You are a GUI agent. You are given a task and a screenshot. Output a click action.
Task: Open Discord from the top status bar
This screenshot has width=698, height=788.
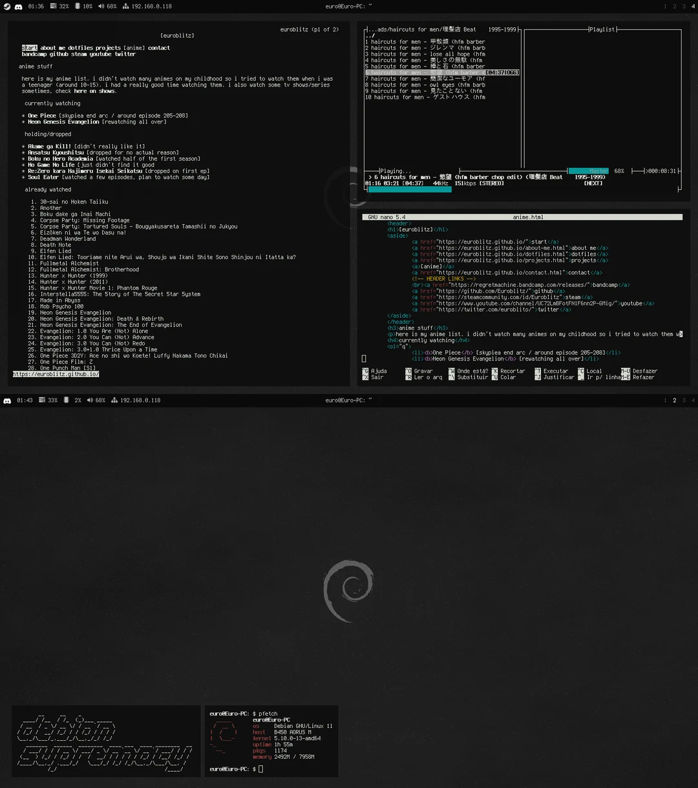pos(18,6)
